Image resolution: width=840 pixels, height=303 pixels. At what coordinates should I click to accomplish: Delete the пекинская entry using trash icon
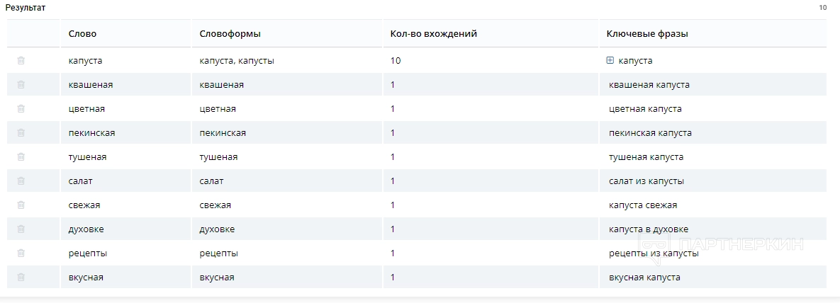[x=21, y=133]
